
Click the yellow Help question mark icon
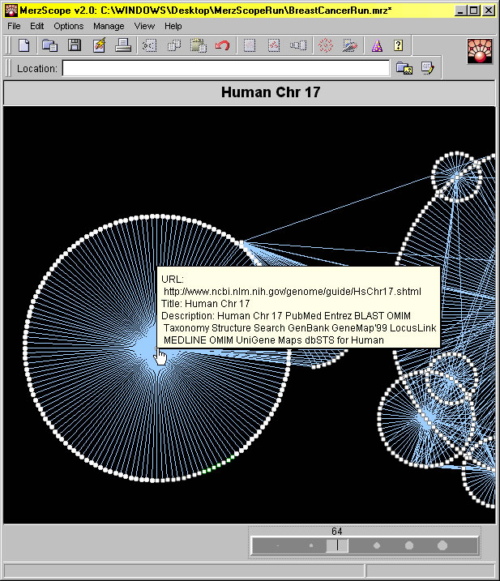pyautogui.click(x=399, y=45)
